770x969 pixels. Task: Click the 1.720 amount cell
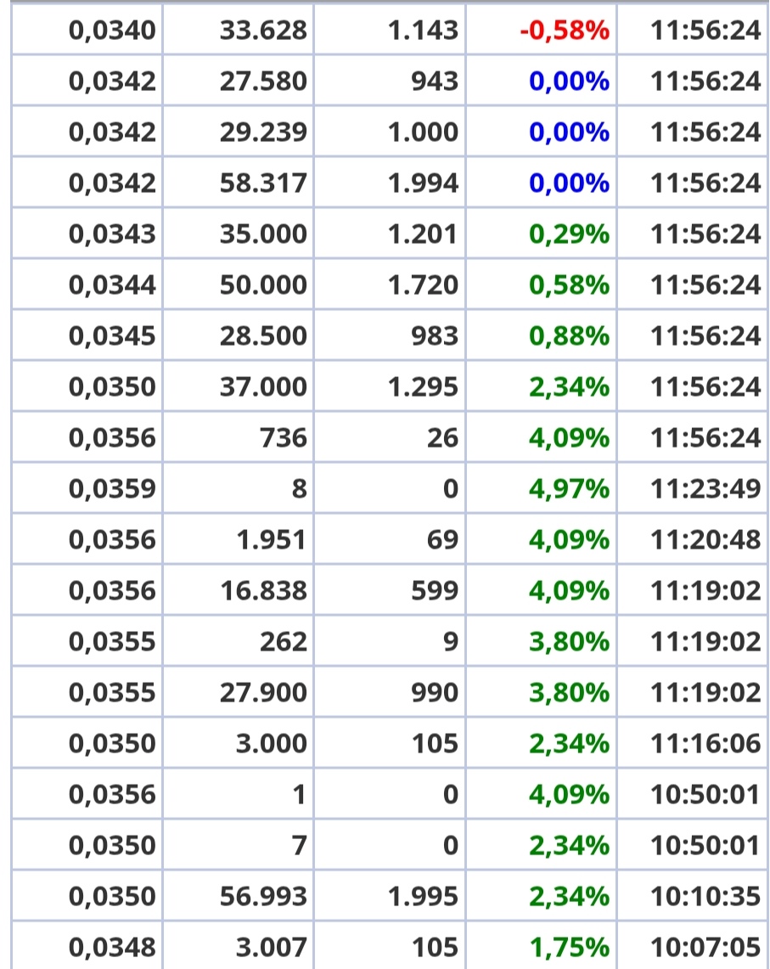(x=390, y=285)
